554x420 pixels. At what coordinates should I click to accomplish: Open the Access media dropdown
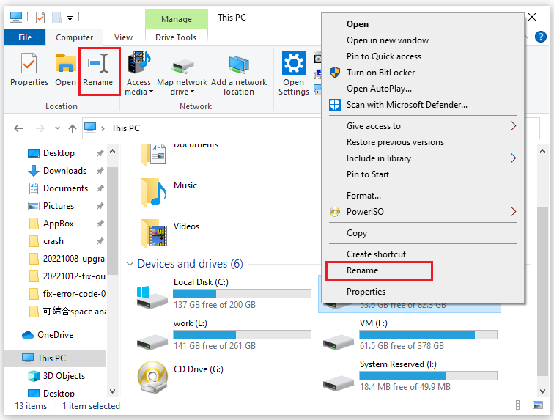pyautogui.click(x=139, y=73)
